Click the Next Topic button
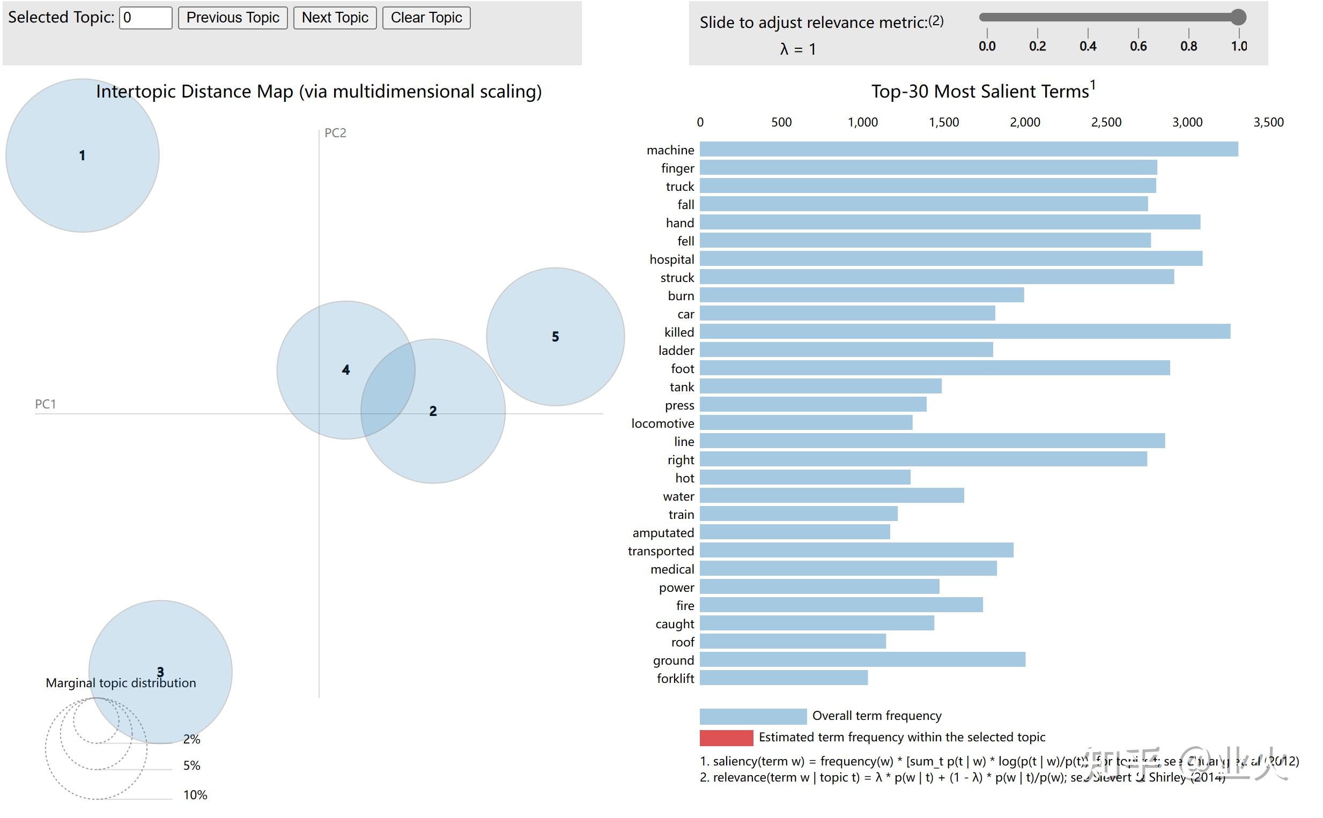The image size is (1323, 818). point(335,18)
